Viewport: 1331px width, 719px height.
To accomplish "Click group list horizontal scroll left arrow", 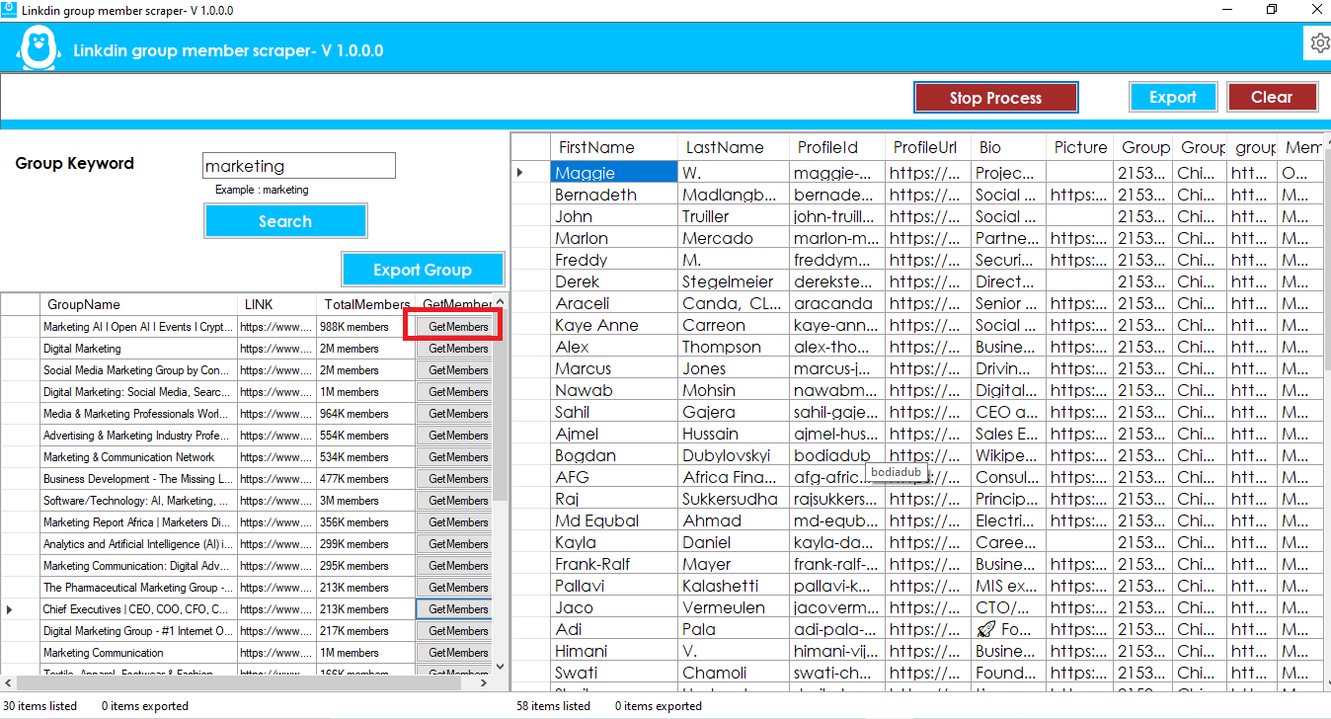I will pos(9,682).
